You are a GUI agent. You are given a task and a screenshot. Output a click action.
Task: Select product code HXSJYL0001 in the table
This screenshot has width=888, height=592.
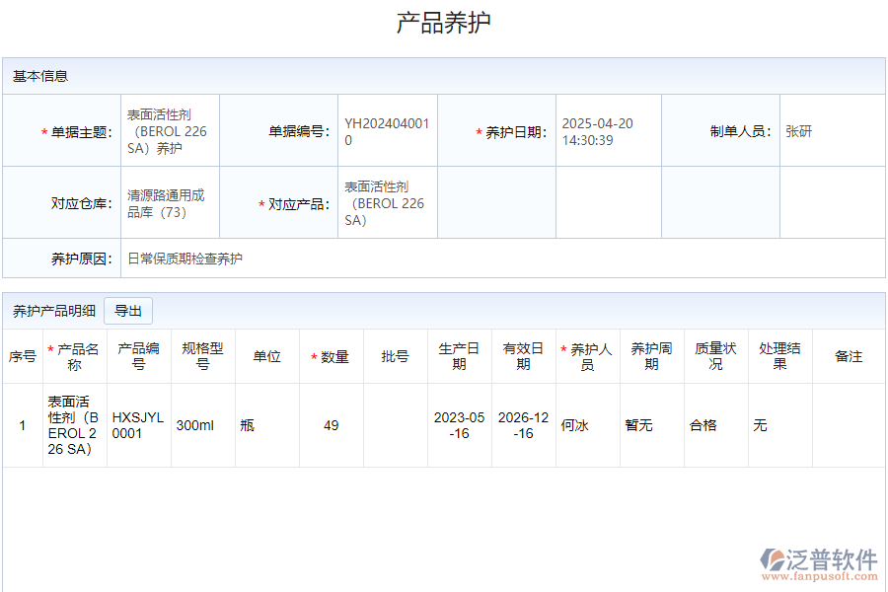pyautogui.click(x=138, y=424)
